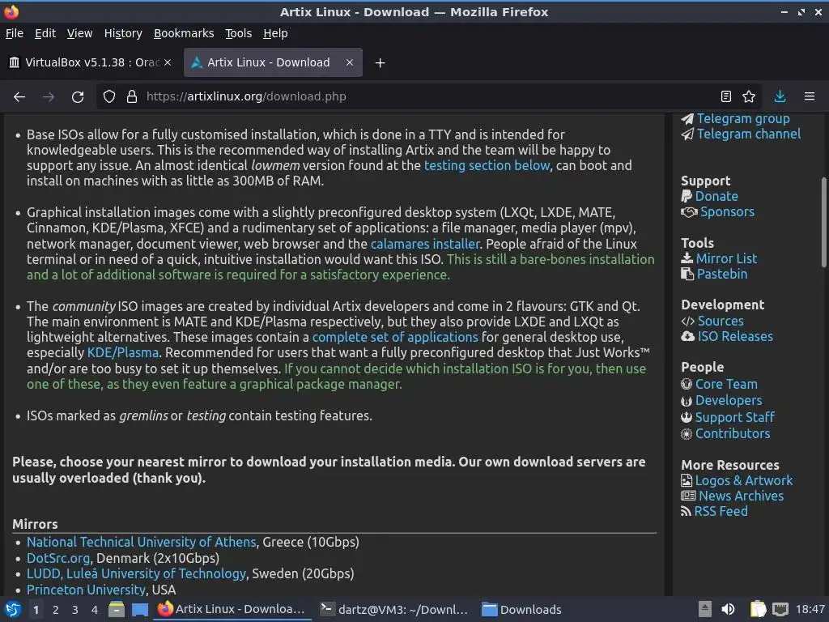Open the Edit menu
Screen dimensions: 829x622
click(x=45, y=33)
